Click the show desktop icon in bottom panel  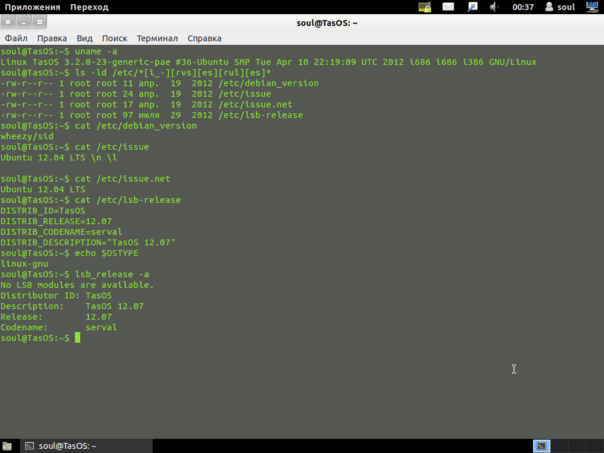(x=7, y=446)
